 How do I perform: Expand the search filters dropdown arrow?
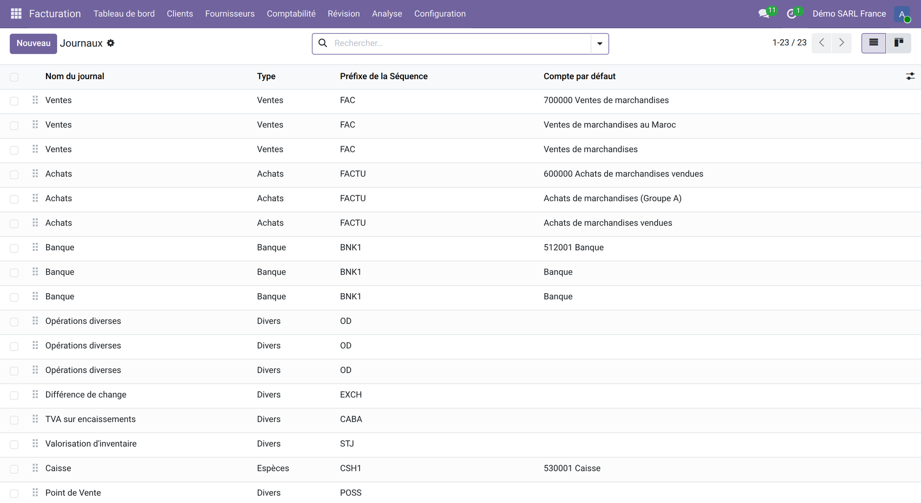point(600,44)
